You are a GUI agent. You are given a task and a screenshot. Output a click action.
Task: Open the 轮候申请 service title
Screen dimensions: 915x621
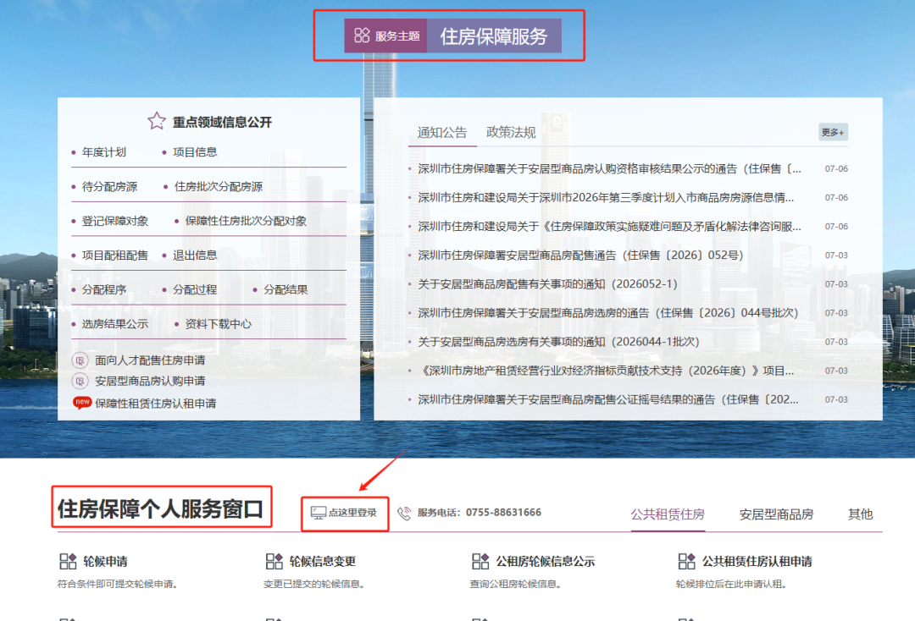point(105,562)
